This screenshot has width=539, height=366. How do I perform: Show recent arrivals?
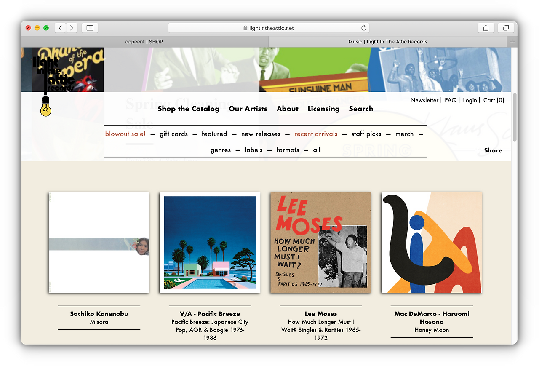tap(316, 134)
